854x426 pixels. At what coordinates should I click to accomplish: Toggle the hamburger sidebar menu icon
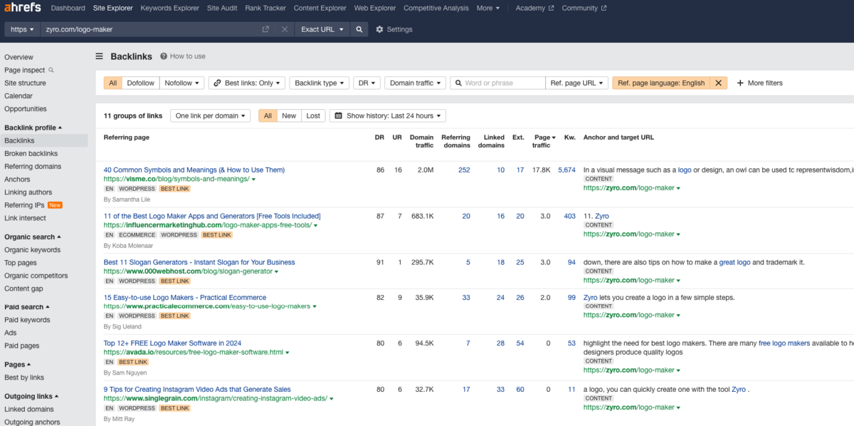[100, 56]
